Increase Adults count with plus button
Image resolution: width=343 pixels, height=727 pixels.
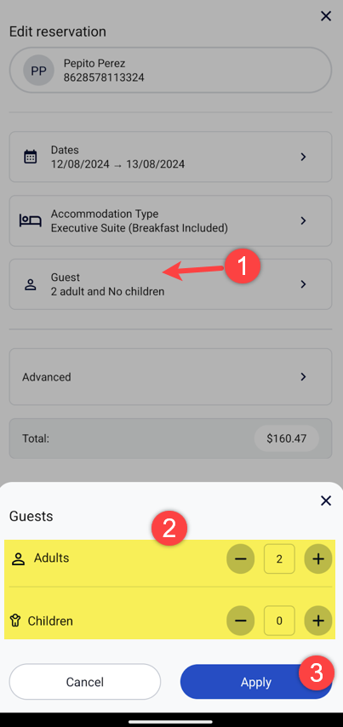(x=318, y=558)
